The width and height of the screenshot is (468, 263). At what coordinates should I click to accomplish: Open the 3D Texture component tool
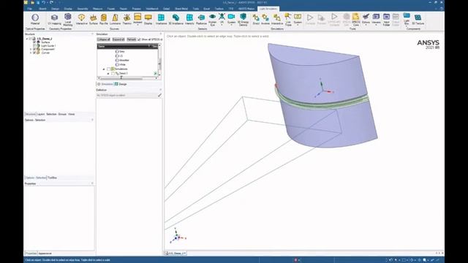pos(418,20)
